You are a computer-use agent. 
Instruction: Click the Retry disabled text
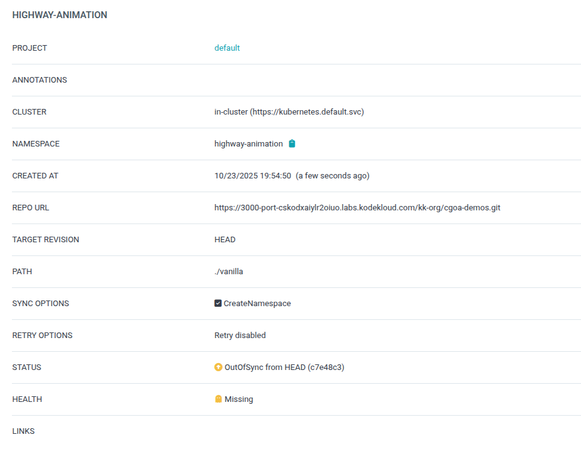pos(240,336)
